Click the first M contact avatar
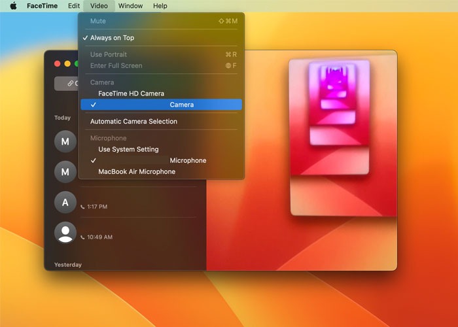 point(65,142)
